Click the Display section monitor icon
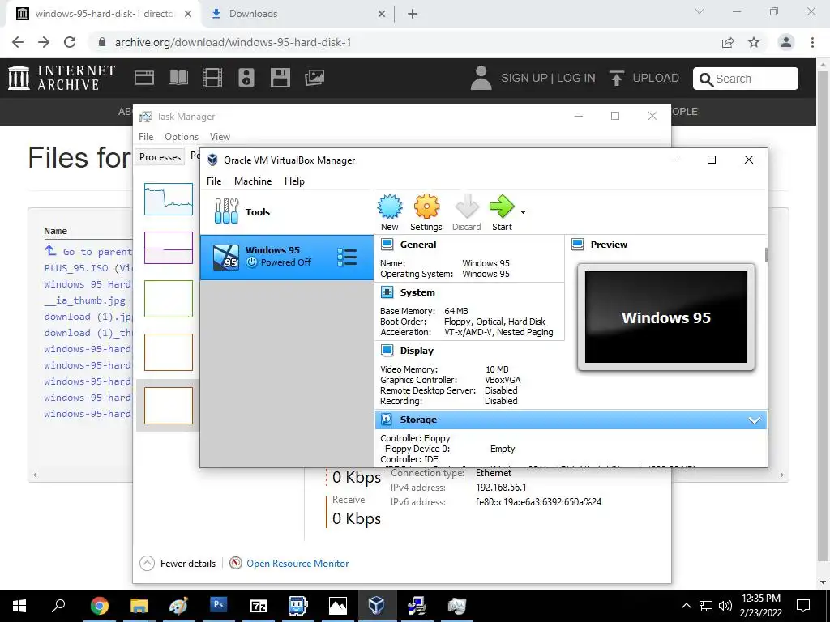Viewport: 830px width, 622px height. (x=387, y=350)
